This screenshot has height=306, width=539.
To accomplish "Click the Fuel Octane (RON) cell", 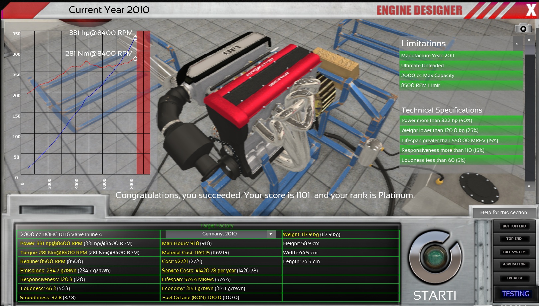I will click(x=221, y=297).
